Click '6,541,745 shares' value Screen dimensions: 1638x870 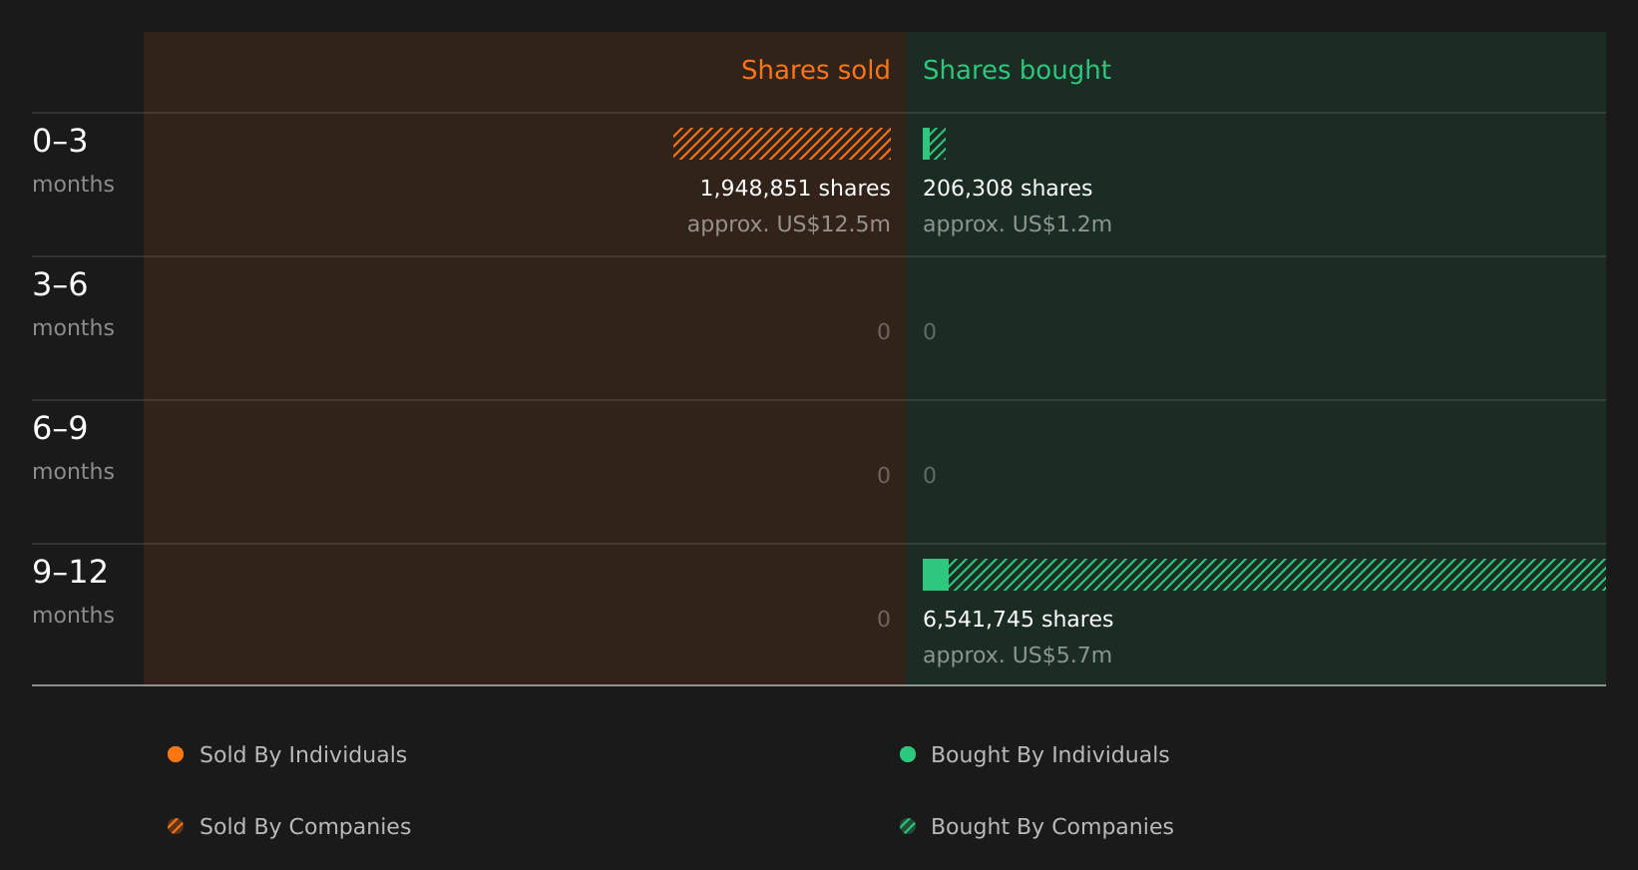pyautogui.click(x=1018, y=619)
